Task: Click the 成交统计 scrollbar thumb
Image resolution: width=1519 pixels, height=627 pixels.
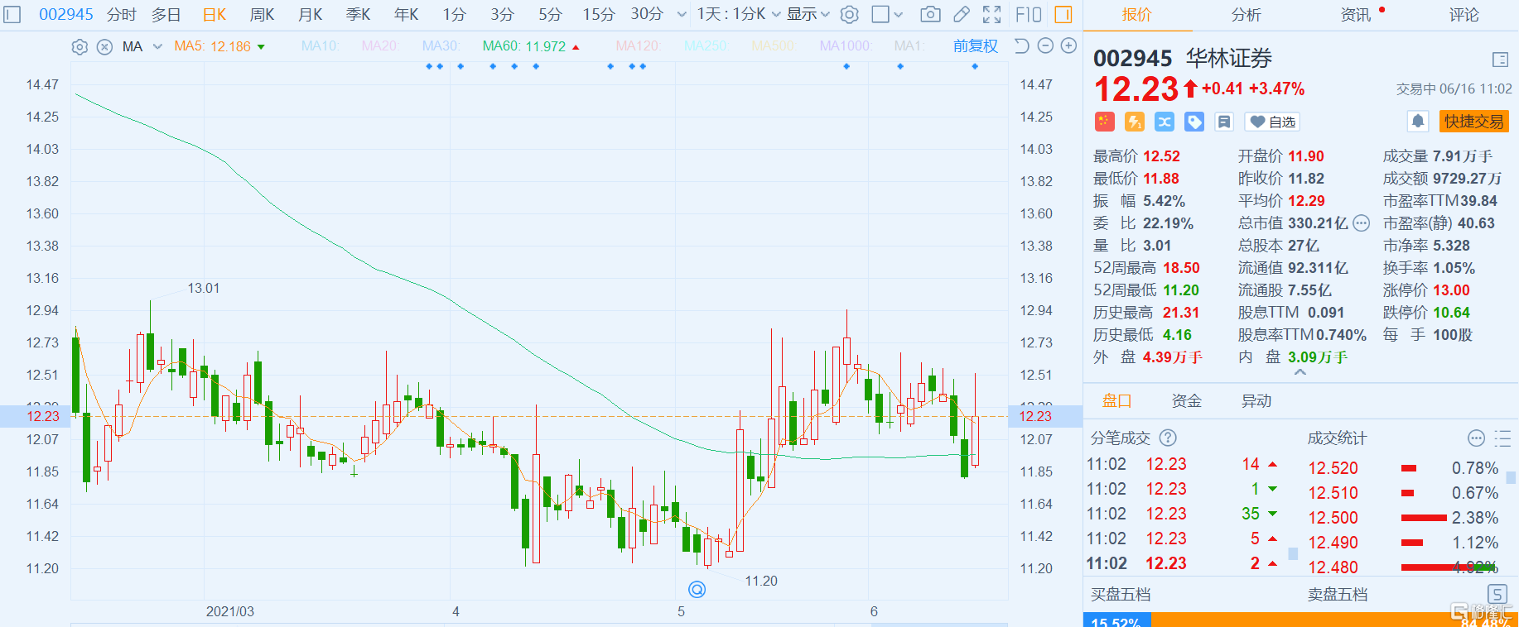Action: coord(1511,478)
